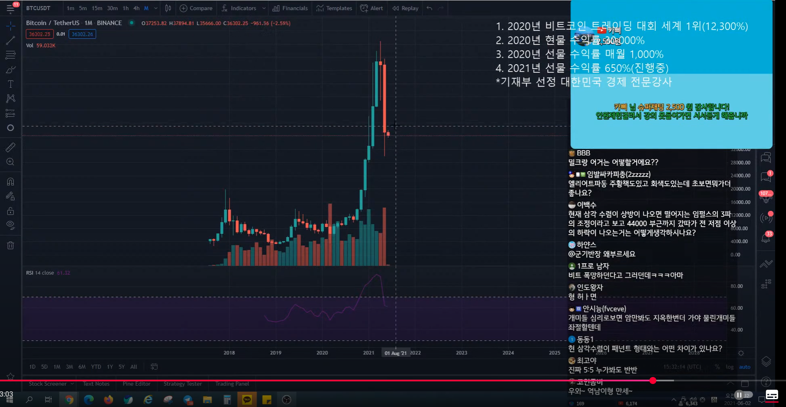Click the Compare button

pyautogui.click(x=196, y=8)
